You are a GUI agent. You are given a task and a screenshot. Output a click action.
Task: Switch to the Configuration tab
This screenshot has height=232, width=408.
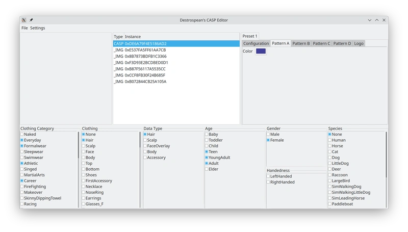256,43
